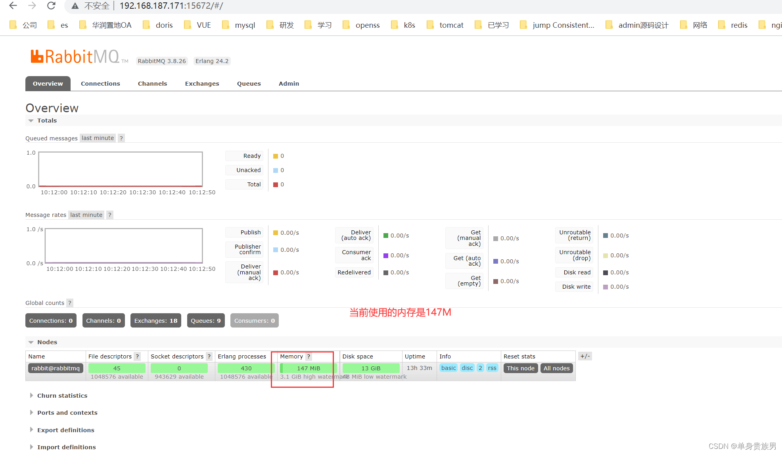Click the Queues: 9 count button
The height and width of the screenshot is (454, 782).
click(206, 320)
